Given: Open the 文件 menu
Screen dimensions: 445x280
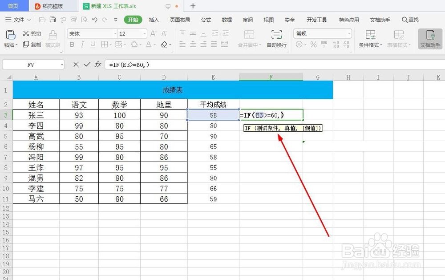Looking at the screenshot, I should (x=19, y=20).
